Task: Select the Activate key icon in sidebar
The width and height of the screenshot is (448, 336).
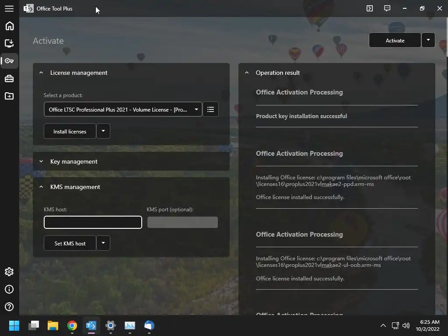Action: 10,61
